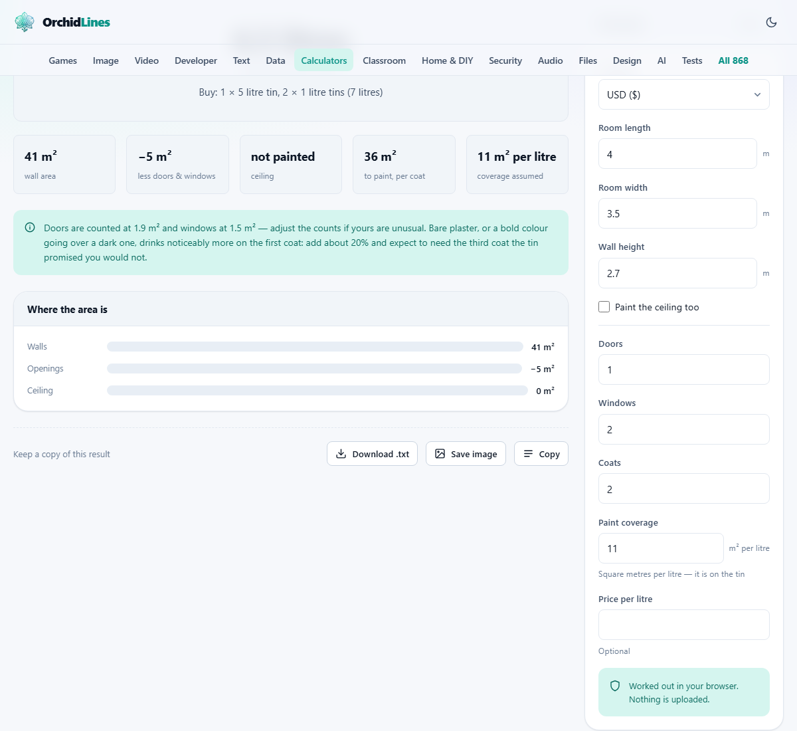Click the OrchidLines orchid logo icon
The image size is (797, 731).
point(25,22)
